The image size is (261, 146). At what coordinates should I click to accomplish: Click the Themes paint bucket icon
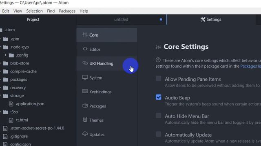85,120
